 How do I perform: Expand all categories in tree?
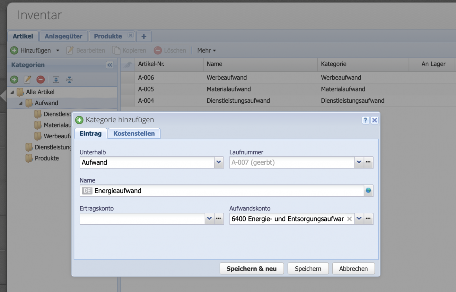pyautogui.click(x=56, y=80)
